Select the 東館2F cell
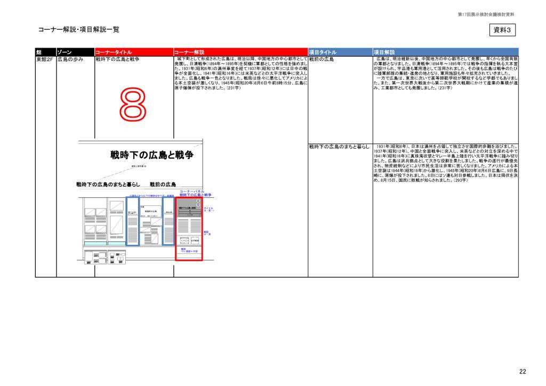The height and width of the screenshot is (386, 546). pos(45,59)
